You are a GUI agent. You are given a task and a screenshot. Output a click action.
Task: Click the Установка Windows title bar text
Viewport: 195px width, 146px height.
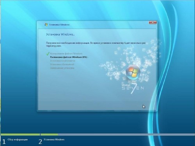pyautogui.click(x=59, y=25)
